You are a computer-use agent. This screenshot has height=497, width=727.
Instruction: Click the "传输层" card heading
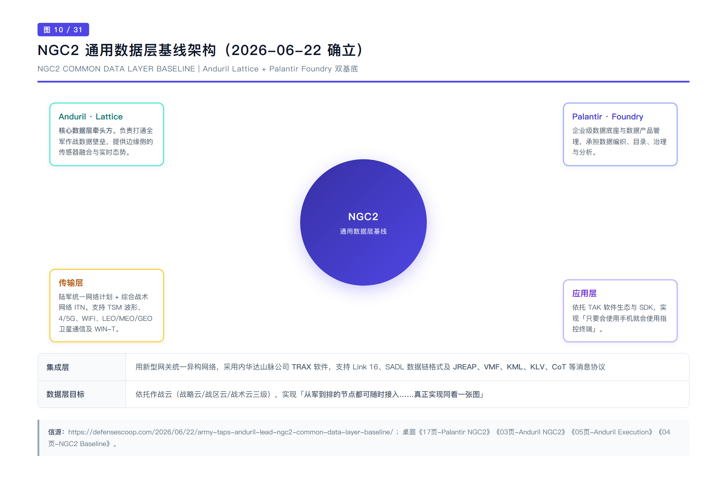pyautogui.click(x=71, y=283)
